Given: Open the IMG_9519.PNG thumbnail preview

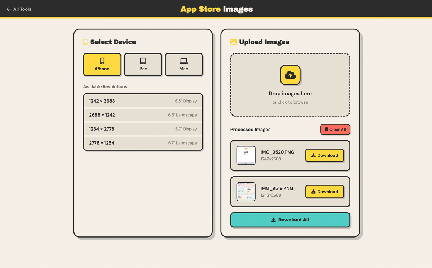Looking at the screenshot, I should (x=246, y=192).
